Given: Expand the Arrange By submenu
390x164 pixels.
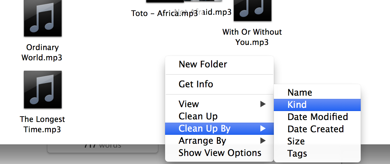Looking at the screenshot, I should pyautogui.click(x=219, y=141).
